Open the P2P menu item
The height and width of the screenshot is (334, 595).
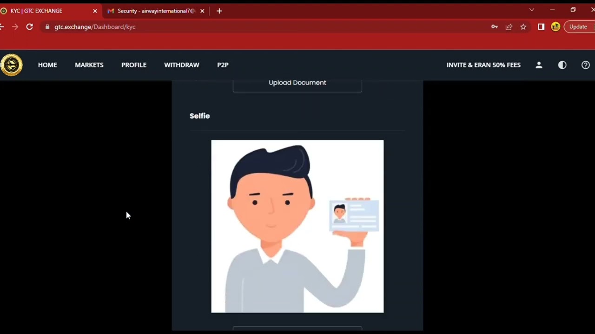coord(223,65)
